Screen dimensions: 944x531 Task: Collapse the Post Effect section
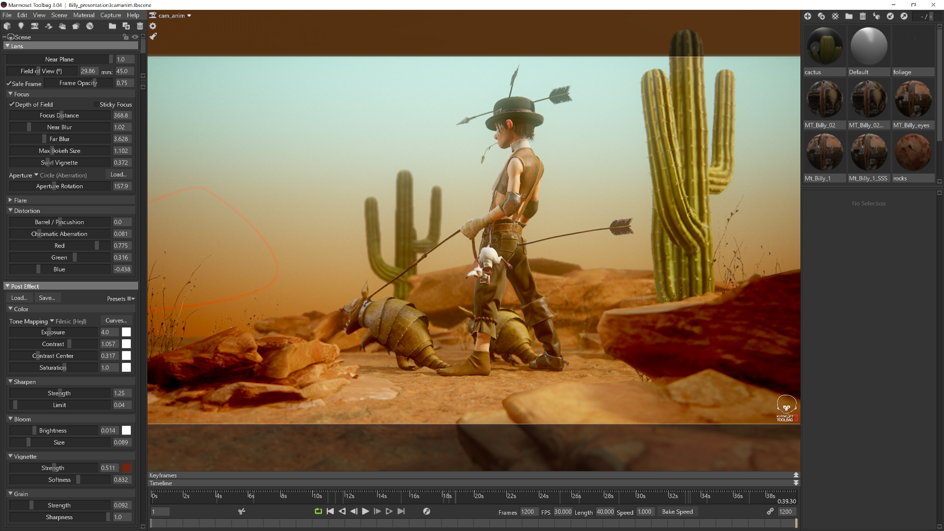point(7,286)
